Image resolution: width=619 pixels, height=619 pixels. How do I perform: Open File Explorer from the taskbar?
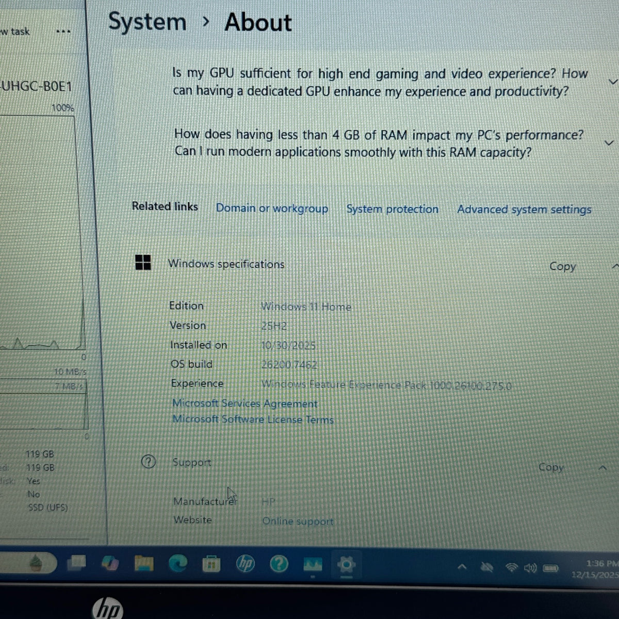(144, 563)
